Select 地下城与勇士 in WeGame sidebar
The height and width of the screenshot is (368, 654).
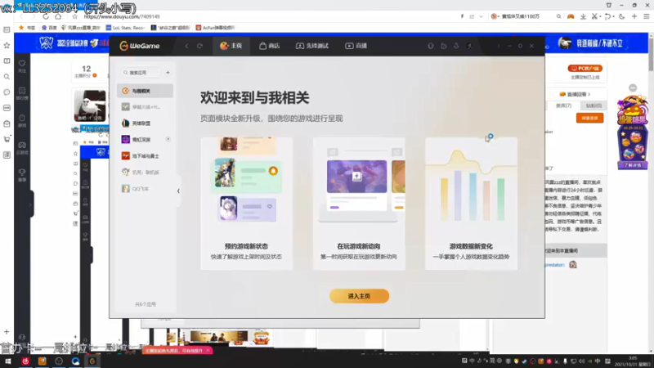(x=146, y=155)
